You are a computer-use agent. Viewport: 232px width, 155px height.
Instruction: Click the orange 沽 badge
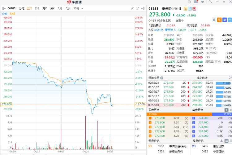pyautogui.click(x=185, y=9)
